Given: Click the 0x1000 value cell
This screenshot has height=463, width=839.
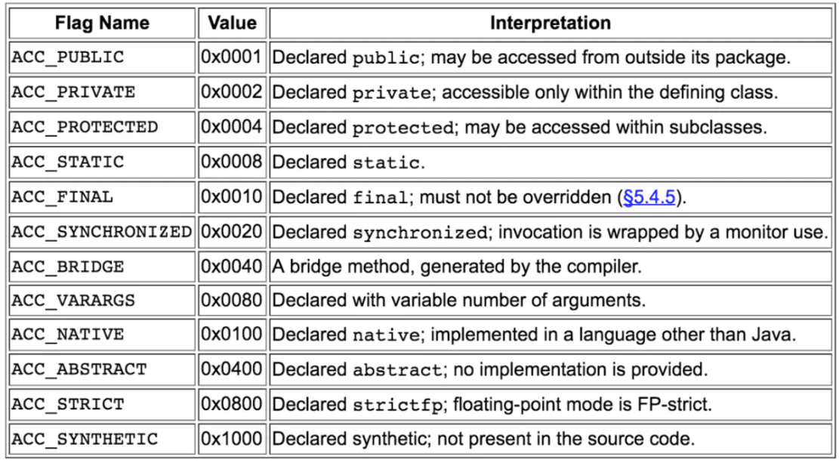Looking at the screenshot, I should 232,440.
